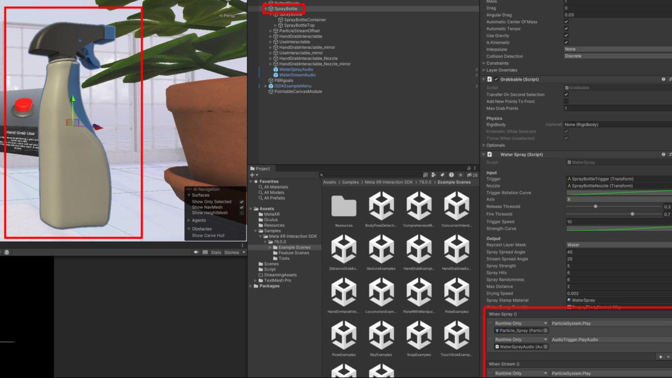Image resolution: width=672 pixels, height=378 pixels.
Task: Click the Project panel lock icon
Action: click(x=469, y=168)
